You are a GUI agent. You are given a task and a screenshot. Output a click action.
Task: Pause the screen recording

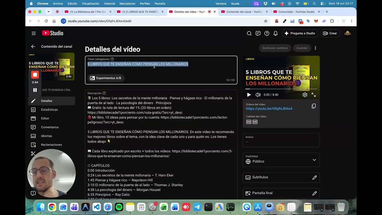[35, 90]
